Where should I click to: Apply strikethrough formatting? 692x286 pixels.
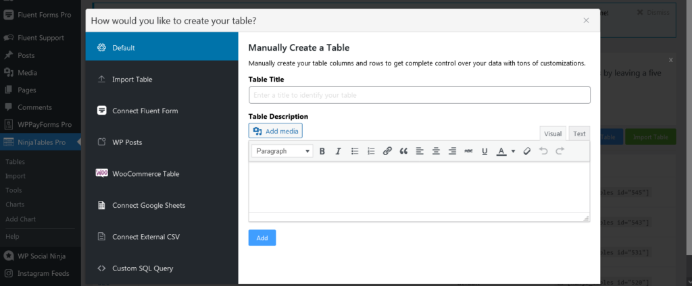click(x=468, y=151)
